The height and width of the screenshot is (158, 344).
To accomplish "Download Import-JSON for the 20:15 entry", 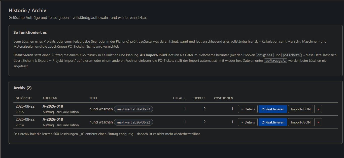I will 301,109.
